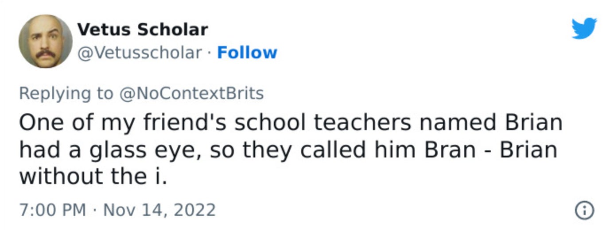Click the date Nov 14, 2022
This screenshot has height=230, width=614.
[x=159, y=209]
